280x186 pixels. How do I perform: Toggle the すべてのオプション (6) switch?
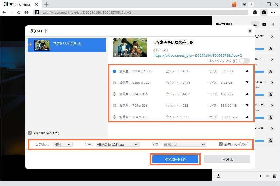pos(245,61)
